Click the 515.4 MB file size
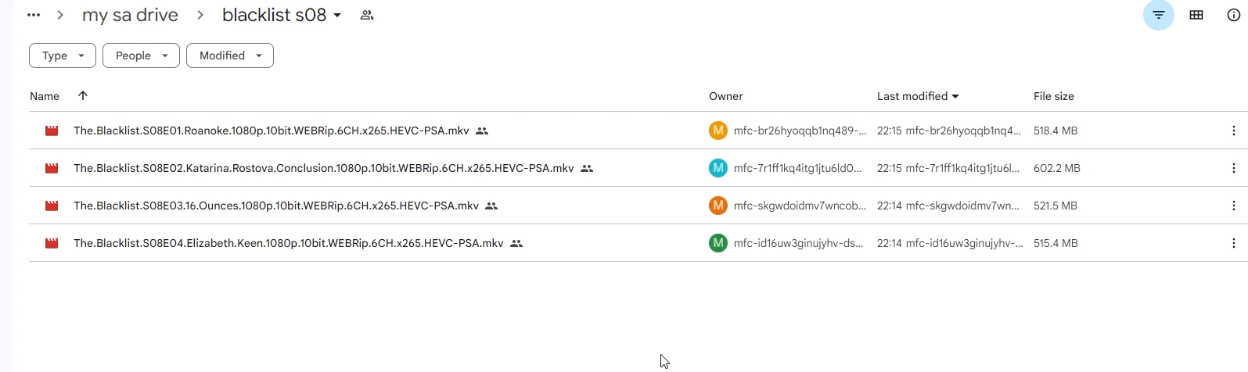Image resolution: width=1248 pixels, height=372 pixels. pos(1056,243)
